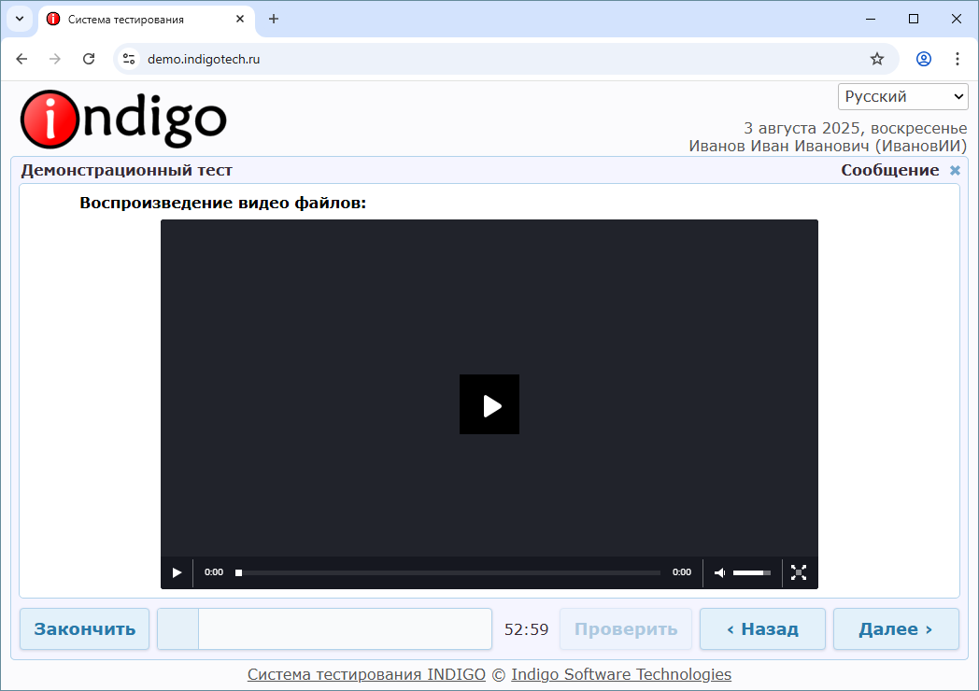Click the Демонстрационный тест title
This screenshot has height=691, width=979.
click(127, 170)
